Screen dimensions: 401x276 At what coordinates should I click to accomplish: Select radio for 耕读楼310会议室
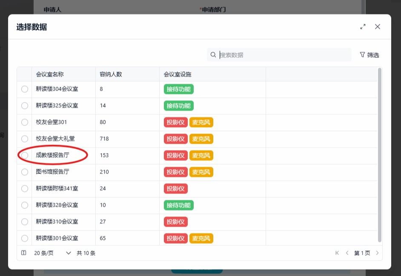25,222
